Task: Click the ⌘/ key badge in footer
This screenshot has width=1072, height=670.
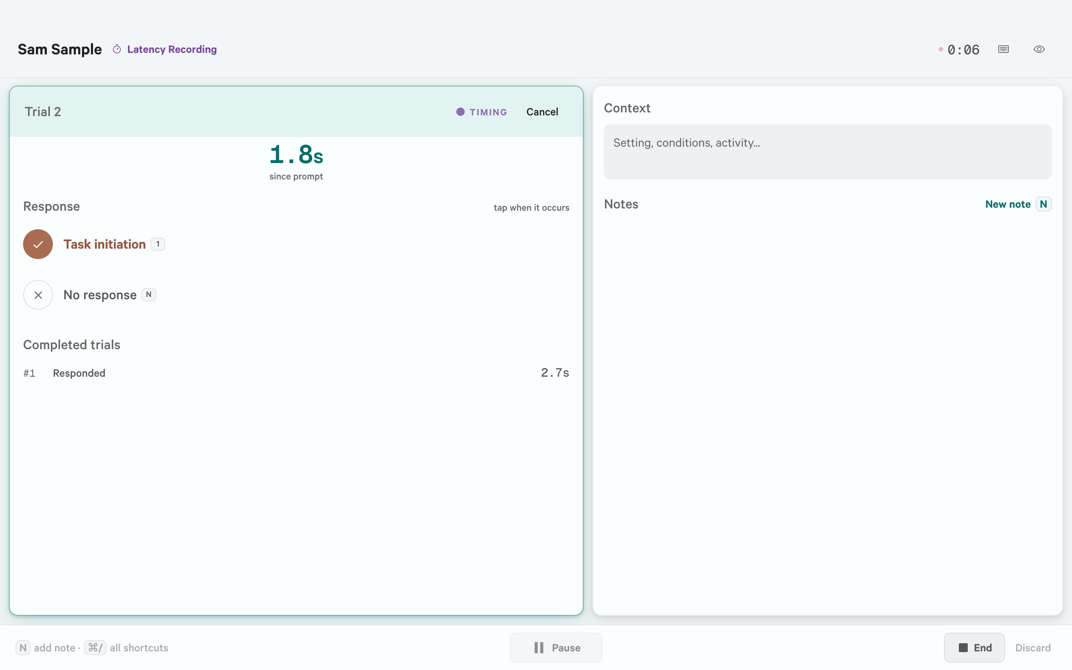Action: pyautogui.click(x=95, y=648)
